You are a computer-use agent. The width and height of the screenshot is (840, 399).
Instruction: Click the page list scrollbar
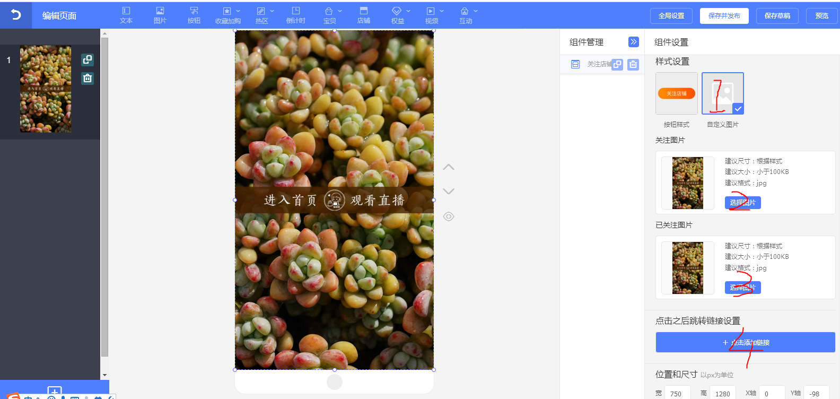[104, 196]
